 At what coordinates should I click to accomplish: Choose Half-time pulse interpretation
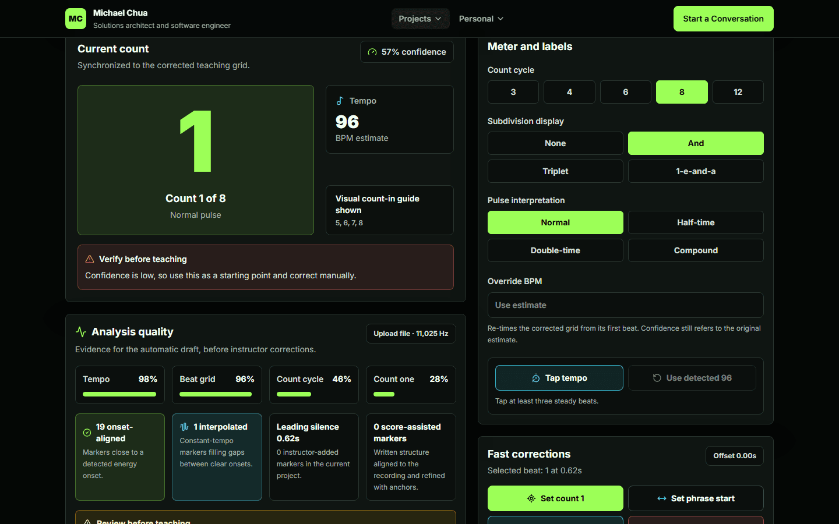coord(696,222)
